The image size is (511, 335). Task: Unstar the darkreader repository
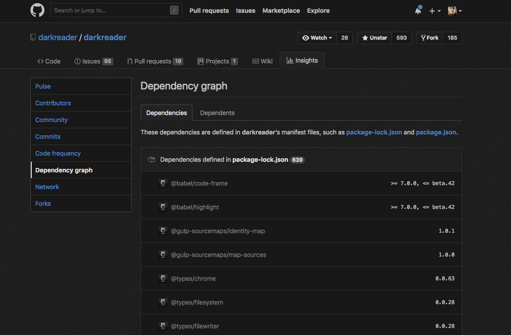pyautogui.click(x=375, y=38)
